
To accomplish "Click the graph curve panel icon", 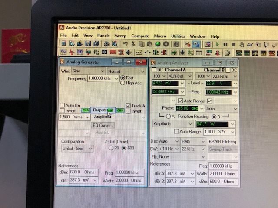I will point(191,53).
